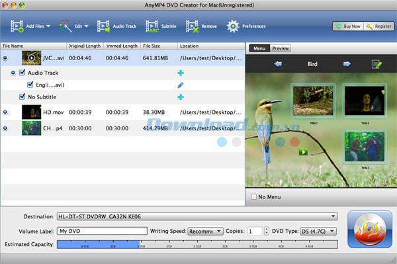Click the Audio Track toolbar icon
Viewport: 397px width, 264px height.
coord(103,26)
